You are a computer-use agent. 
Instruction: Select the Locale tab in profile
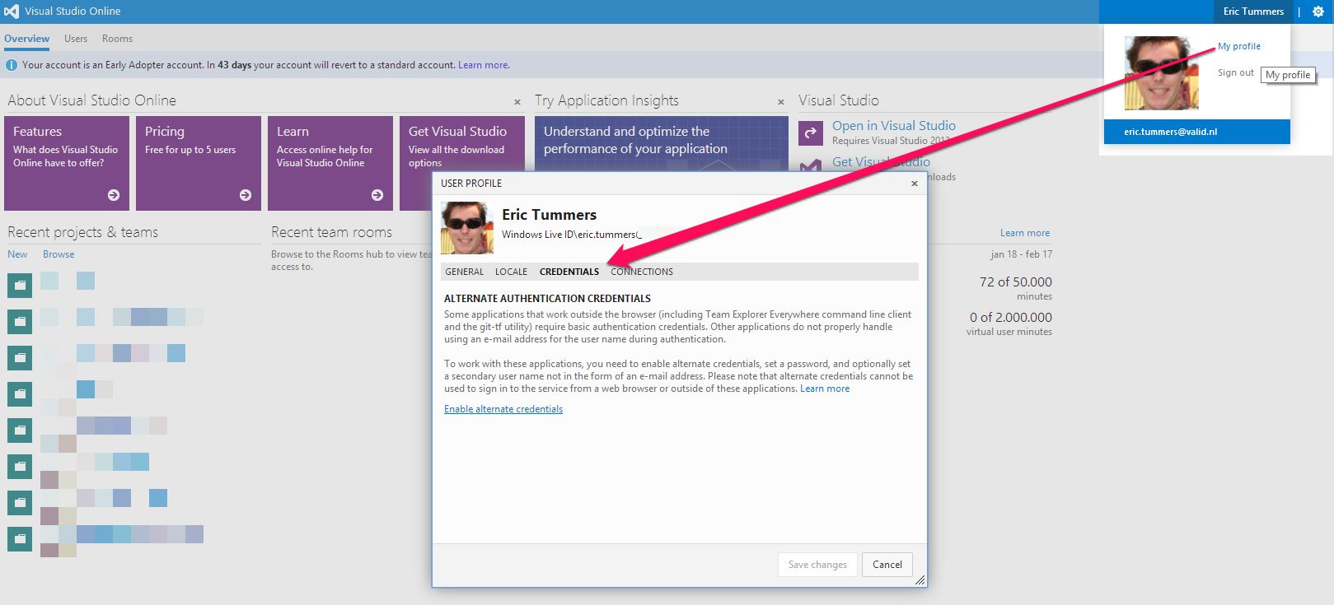(x=511, y=272)
